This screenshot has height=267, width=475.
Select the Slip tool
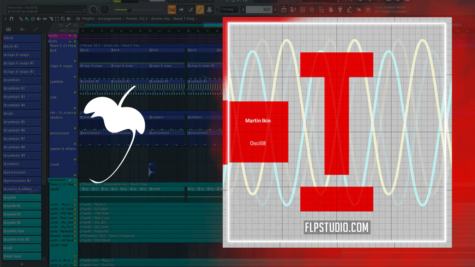coord(45,19)
